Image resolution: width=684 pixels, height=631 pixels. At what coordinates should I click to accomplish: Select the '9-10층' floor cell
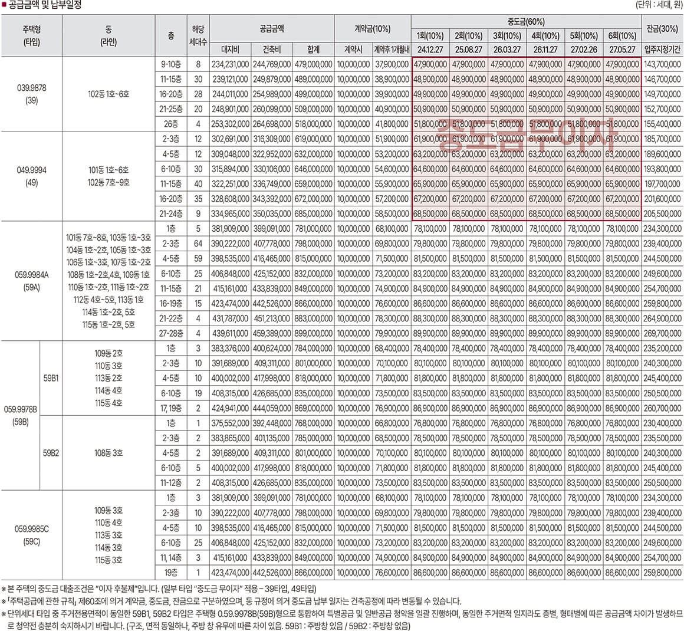(171, 64)
